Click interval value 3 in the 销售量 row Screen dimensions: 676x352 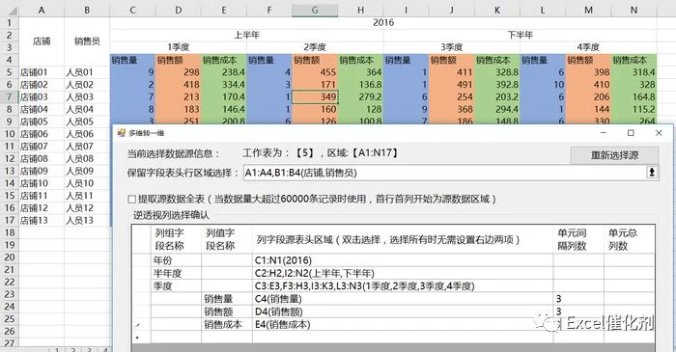[x=578, y=299]
